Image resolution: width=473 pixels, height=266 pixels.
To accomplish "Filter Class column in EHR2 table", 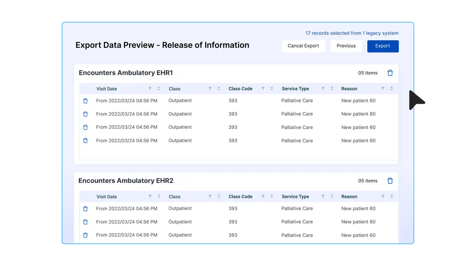I will [x=210, y=197].
